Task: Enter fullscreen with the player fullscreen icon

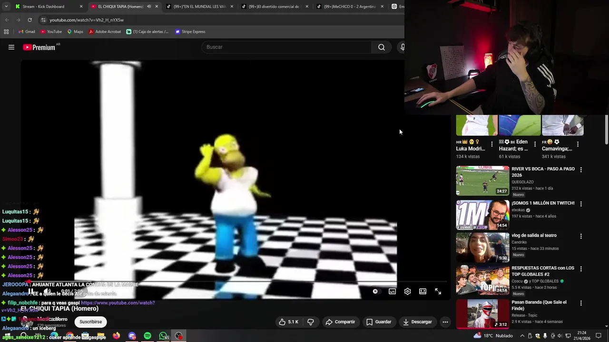Action: [438, 291]
